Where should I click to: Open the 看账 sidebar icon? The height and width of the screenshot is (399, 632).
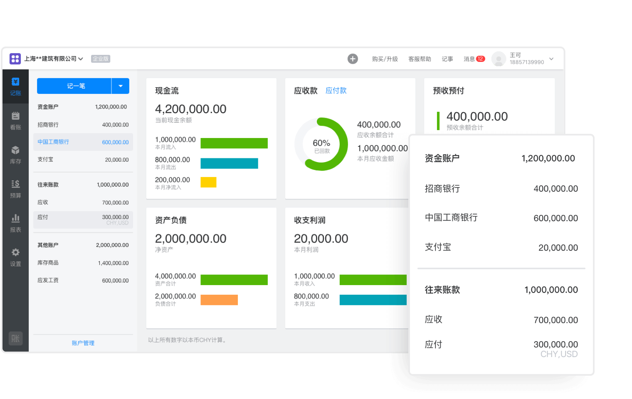click(x=15, y=121)
